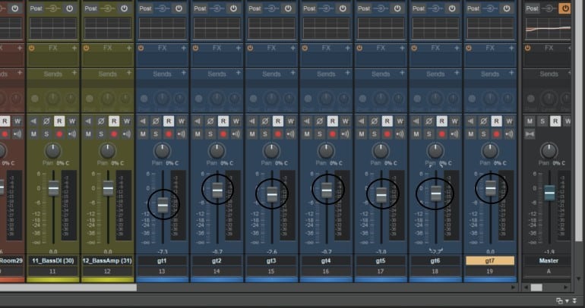
Task: Select the gt7 channel name label
Action: (490, 260)
